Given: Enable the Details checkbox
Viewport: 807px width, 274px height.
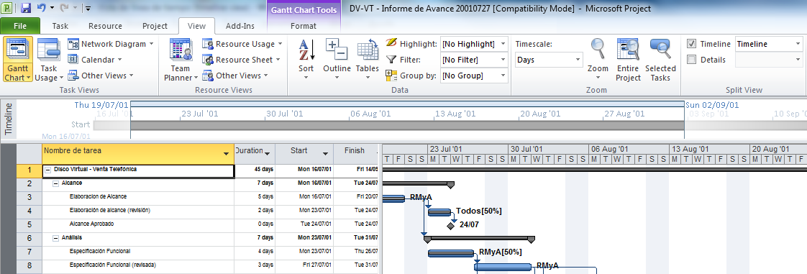Looking at the screenshot, I should pos(691,60).
